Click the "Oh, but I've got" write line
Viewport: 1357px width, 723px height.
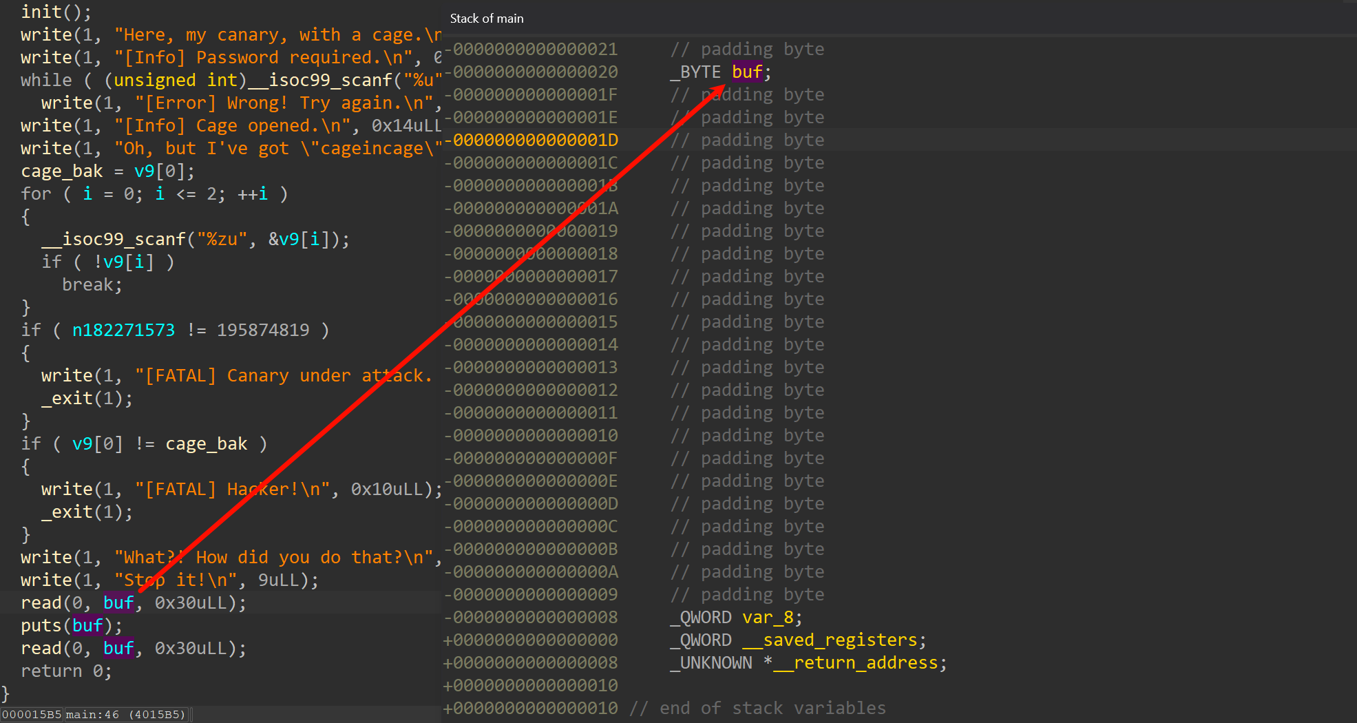[231, 148]
